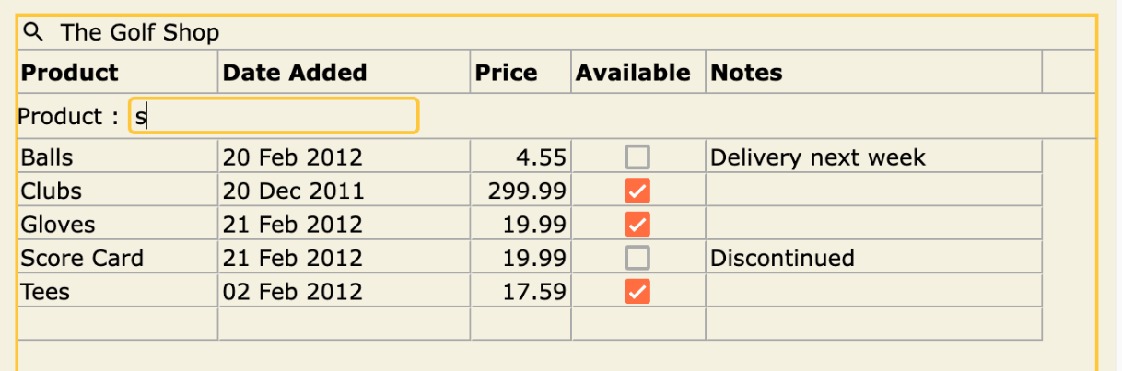
Task: Select the Score Card product cell
Action: pyautogui.click(x=118, y=258)
